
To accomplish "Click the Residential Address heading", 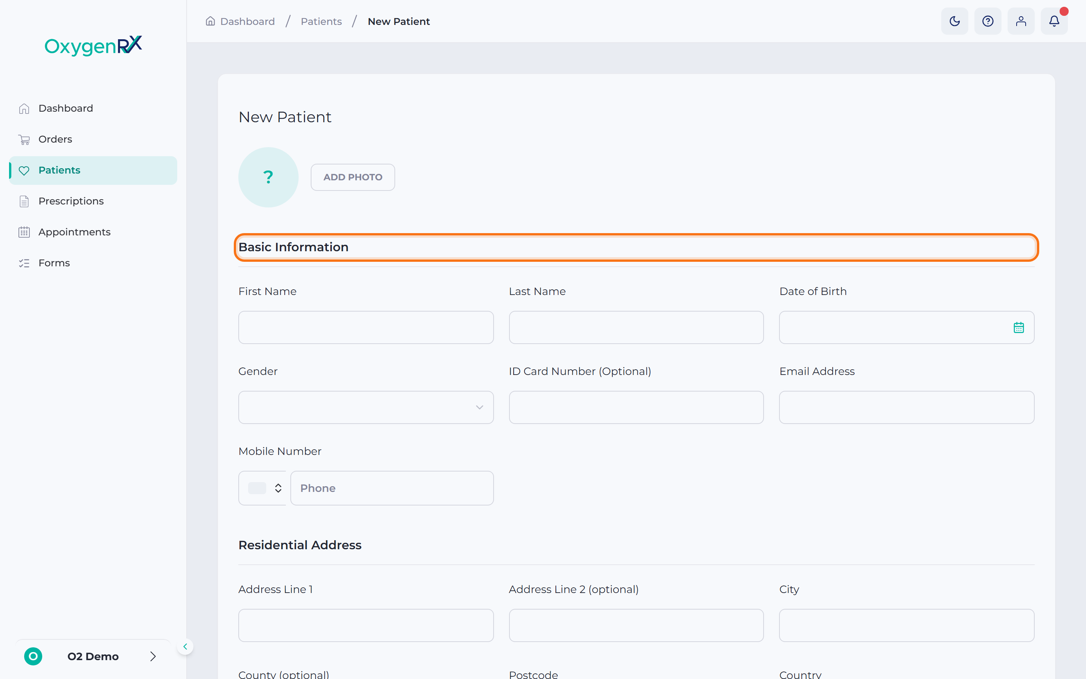I will click(300, 545).
